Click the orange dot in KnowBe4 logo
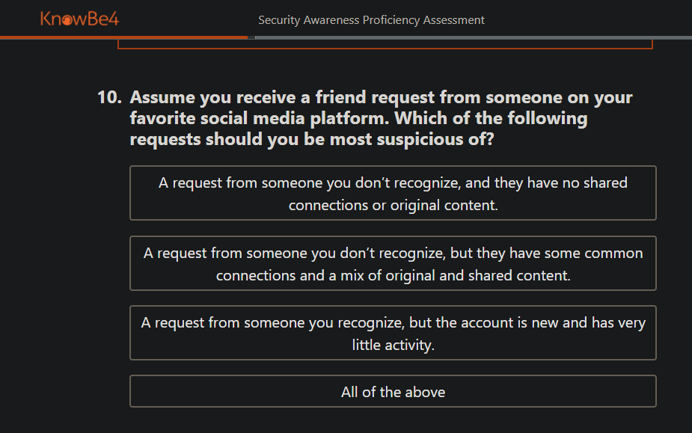692x433 pixels. 67,20
